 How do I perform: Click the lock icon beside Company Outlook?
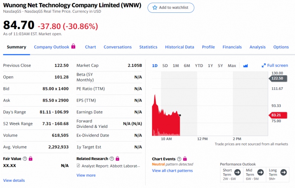[73, 46]
